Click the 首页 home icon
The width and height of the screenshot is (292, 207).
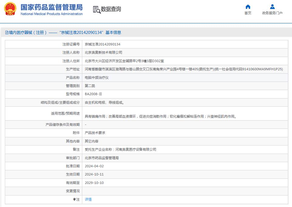(x=248, y=7)
